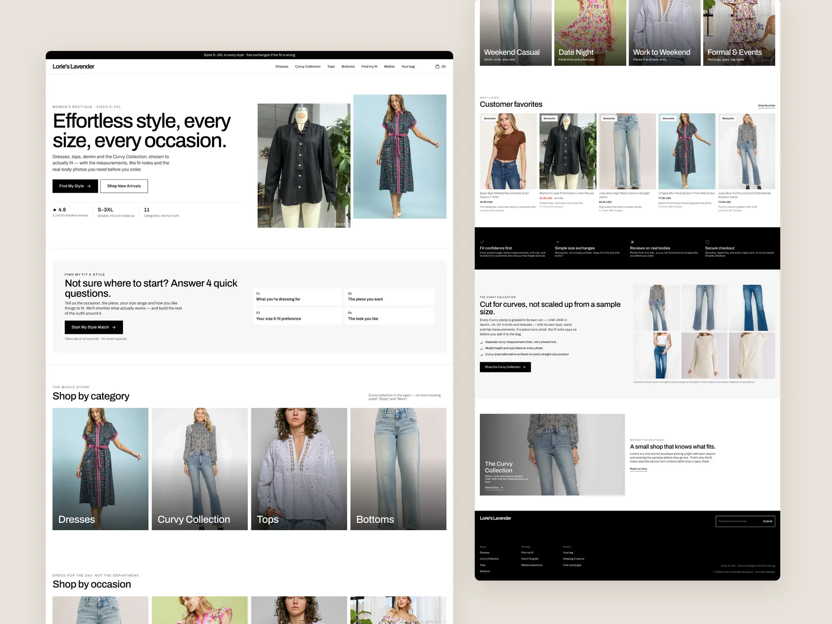
Task: Click Shop the Curvy Collection button
Action: pos(505,367)
